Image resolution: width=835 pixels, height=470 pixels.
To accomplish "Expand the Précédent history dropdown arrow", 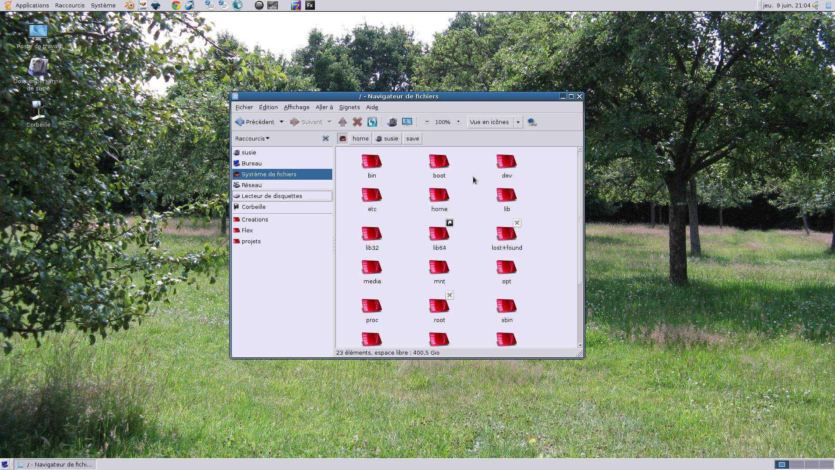I will pos(281,122).
